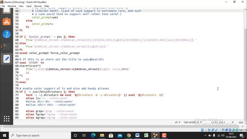This screenshot has width=247, height=139.
Task: Click comment 'enable color support of ls'
Action: point(64,88)
